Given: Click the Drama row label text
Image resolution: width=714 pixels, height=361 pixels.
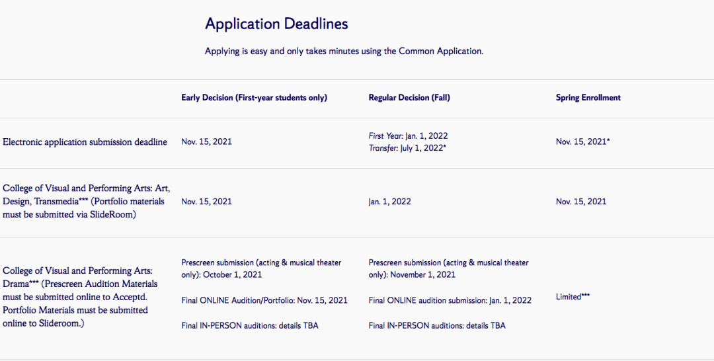Looking at the screenshot, I should [80, 297].
